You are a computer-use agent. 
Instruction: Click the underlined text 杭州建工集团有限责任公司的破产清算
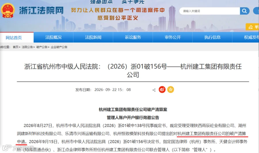(212, 134)
